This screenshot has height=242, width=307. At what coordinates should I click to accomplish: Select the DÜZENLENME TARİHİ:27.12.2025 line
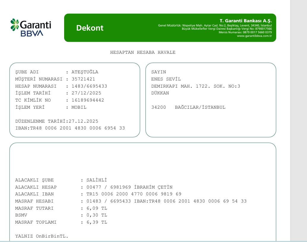coord(57,121)
